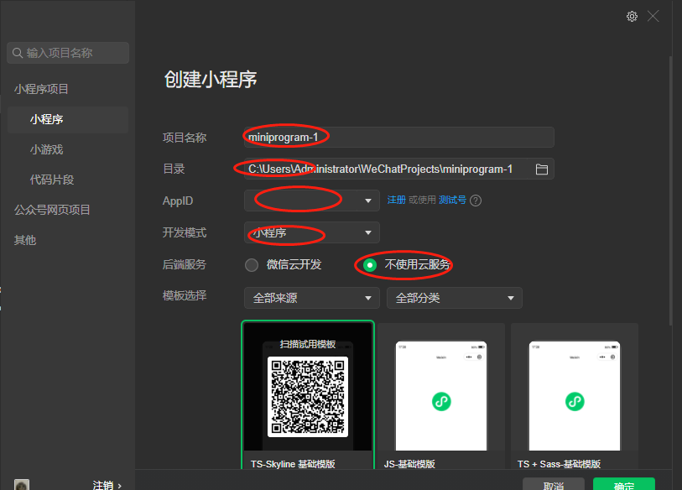Click the 测试号 link
Screen dimensions: 682x490
tap(452, 200)
